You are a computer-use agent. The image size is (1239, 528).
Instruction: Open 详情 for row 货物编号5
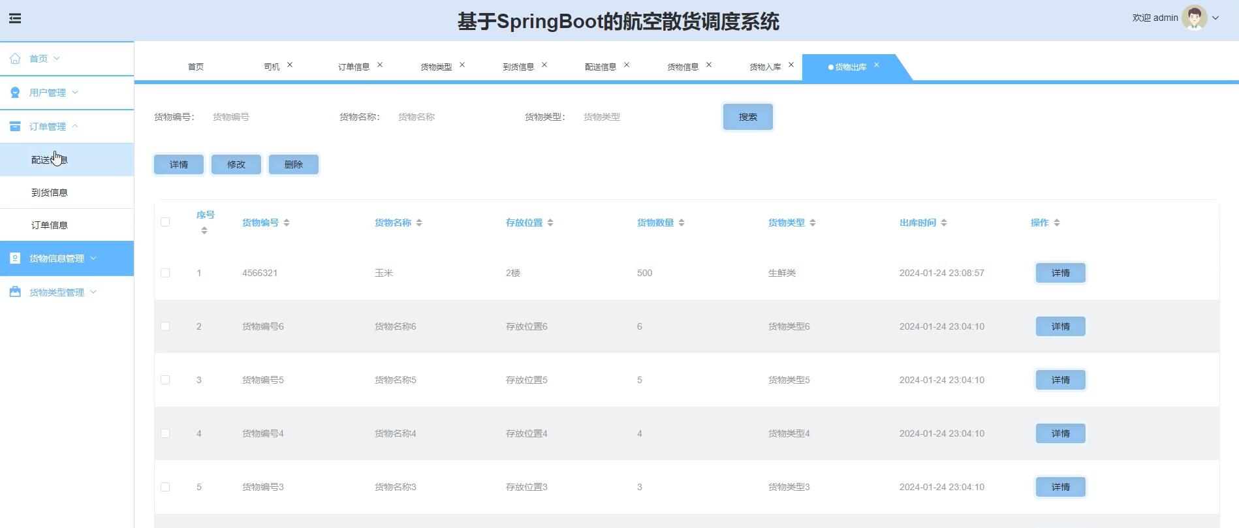pyautogui.click(x=1061, y=380)
